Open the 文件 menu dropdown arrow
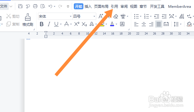The height and width of the screenshot is (112, 194). click(x=11, y=6)
